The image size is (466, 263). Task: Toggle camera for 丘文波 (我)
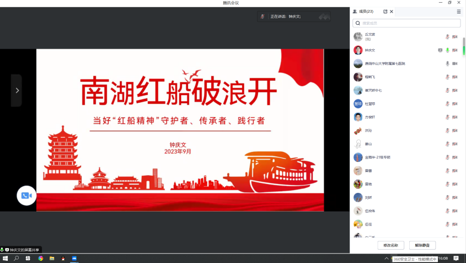click(455, 36)
